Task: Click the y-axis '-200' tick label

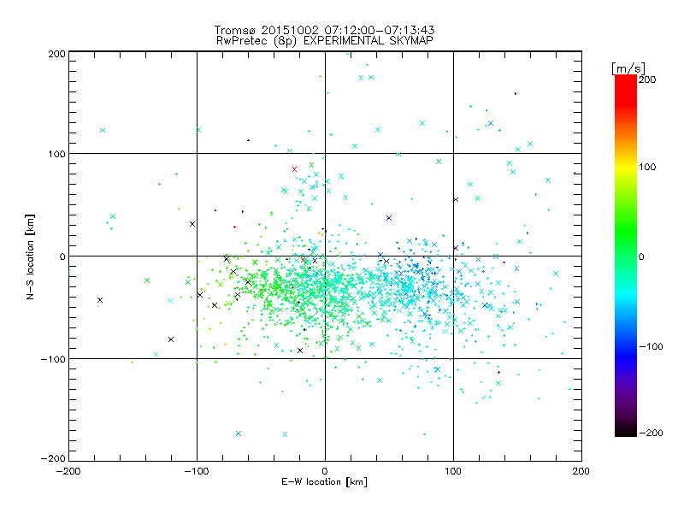Action: 53,458
